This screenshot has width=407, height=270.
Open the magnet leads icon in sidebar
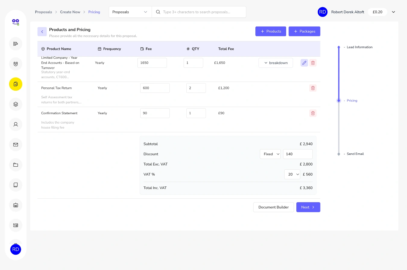pos(16,64)
